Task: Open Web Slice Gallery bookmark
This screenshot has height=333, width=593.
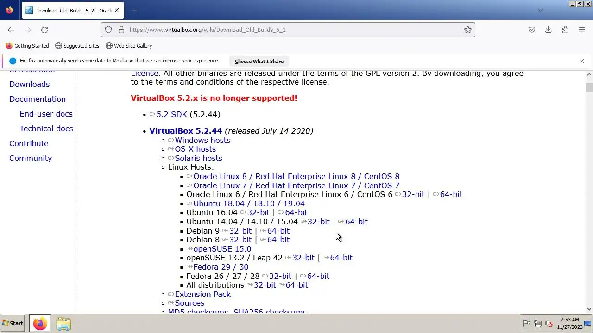Action: [x=129, y=46]
